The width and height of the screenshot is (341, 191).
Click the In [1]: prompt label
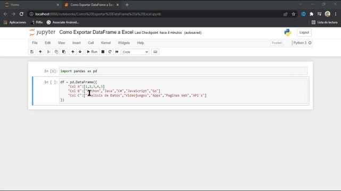point(51,71)
